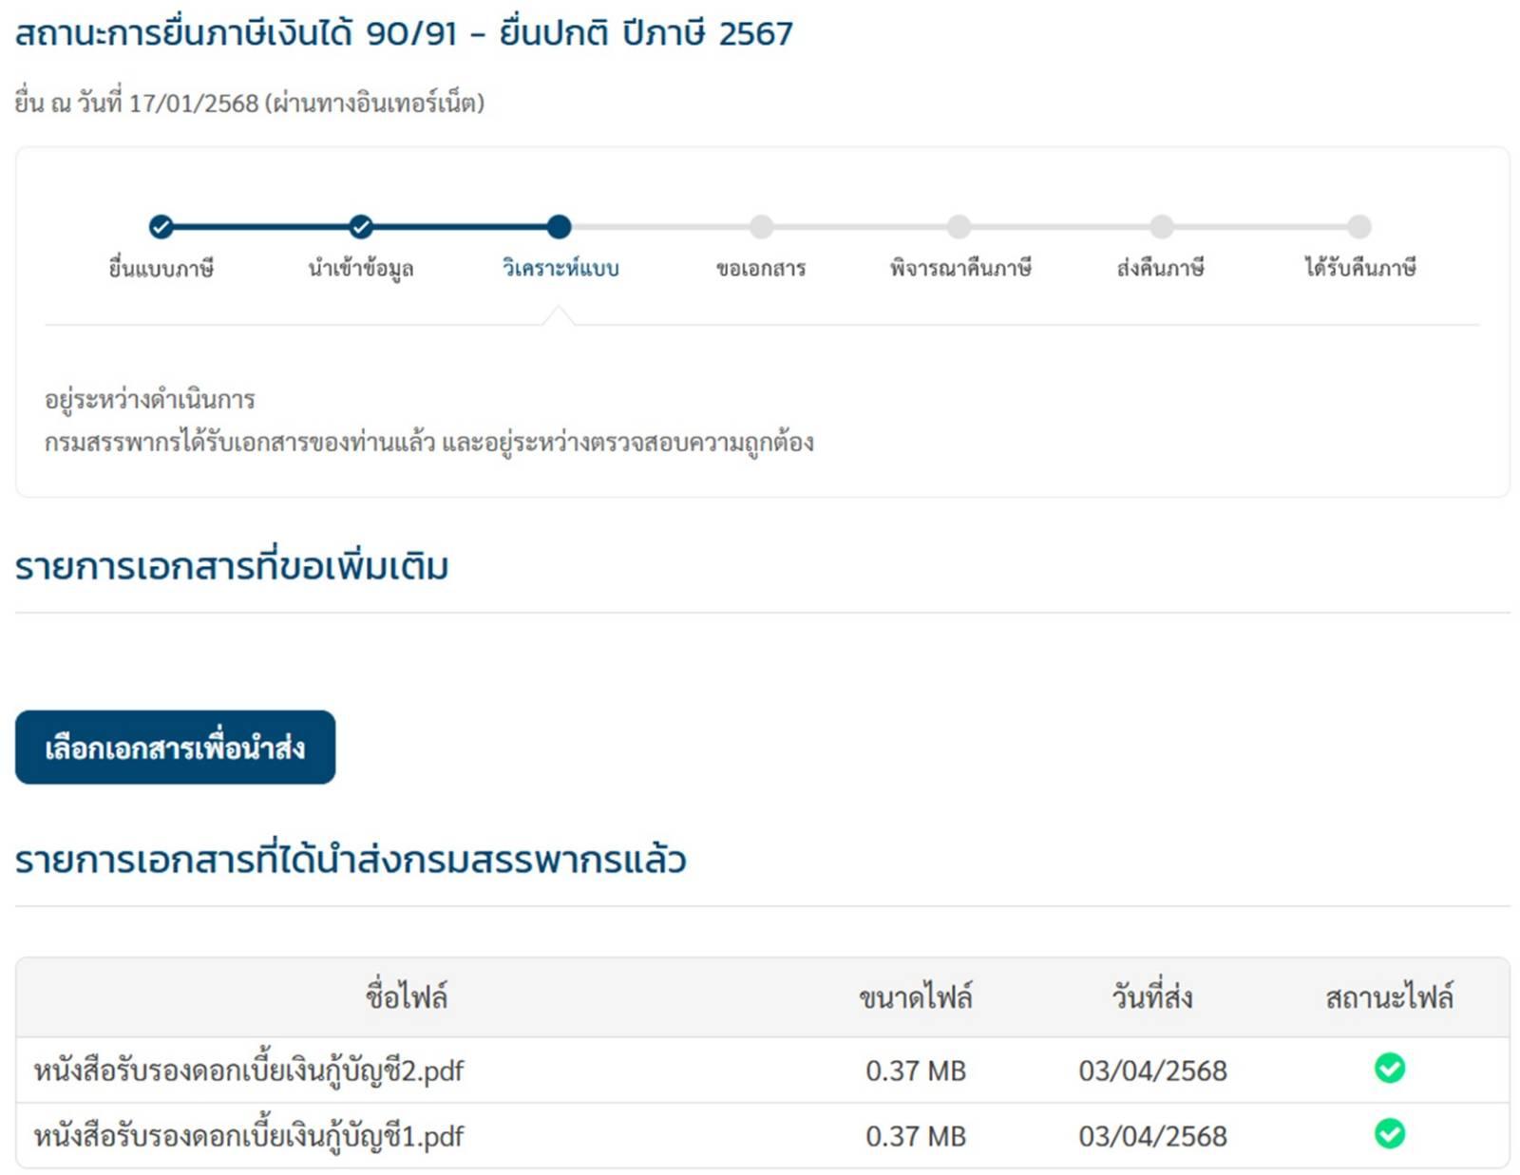The image size is (1520, 1175).
Task: Click the ได้รับคืนภาษี step dot
Action: (x=1359, y=226)
